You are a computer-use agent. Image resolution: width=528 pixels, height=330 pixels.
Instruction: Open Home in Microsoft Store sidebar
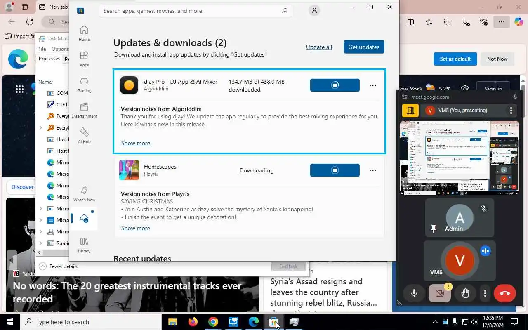pyautogui.click(x=84, y=33)
